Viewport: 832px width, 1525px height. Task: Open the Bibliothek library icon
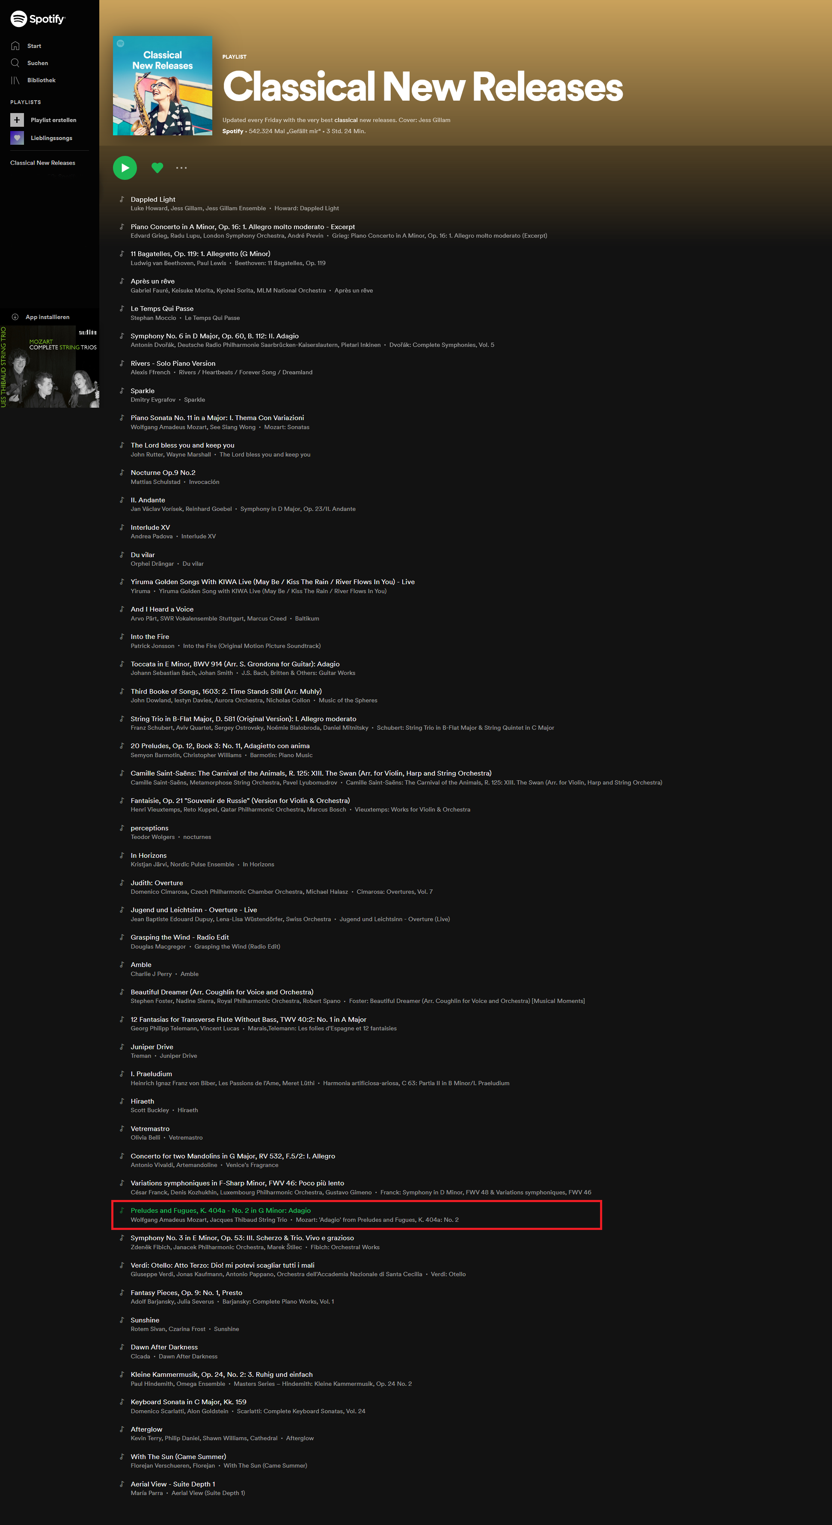pyautogui.click(x=15, y=80)
